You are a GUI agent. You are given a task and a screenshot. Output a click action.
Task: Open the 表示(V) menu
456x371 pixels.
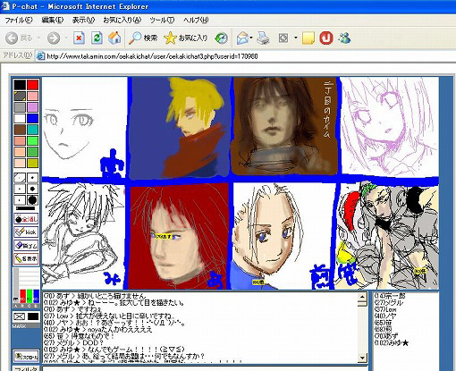pos(83,21)
